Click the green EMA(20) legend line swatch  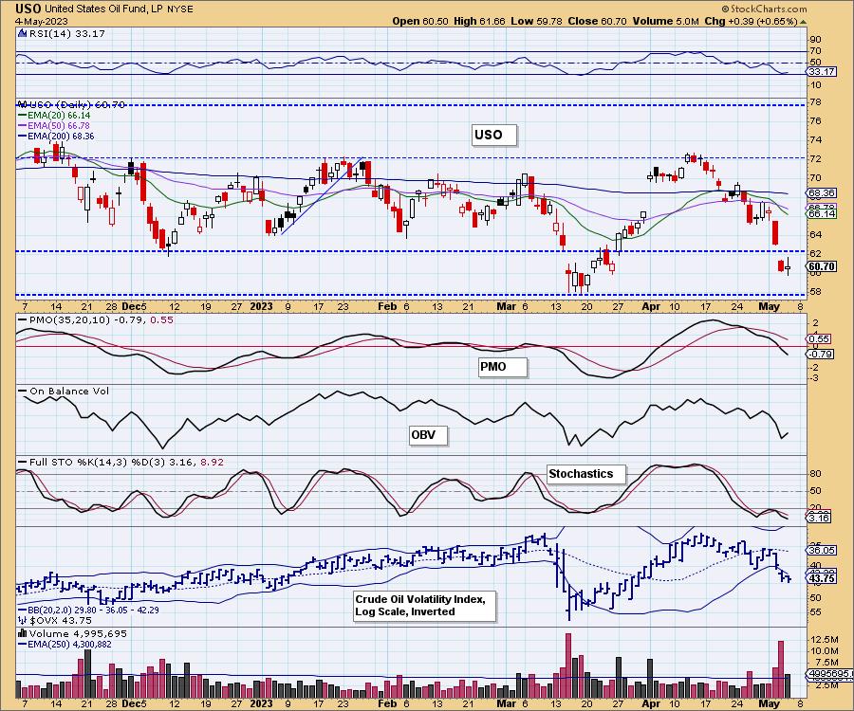[x=23, y=116]
